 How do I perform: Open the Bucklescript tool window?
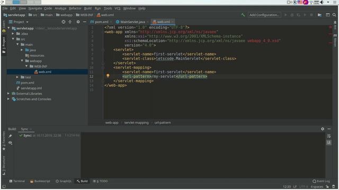pyautogui.click(x=40, y=181)
